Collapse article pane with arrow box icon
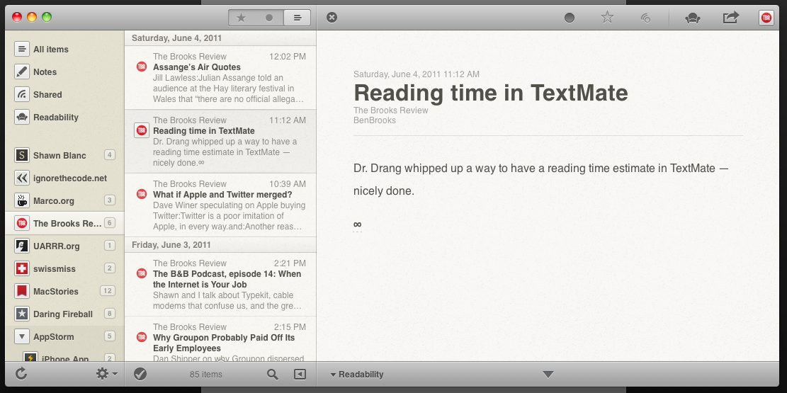 tap(300, 374)
